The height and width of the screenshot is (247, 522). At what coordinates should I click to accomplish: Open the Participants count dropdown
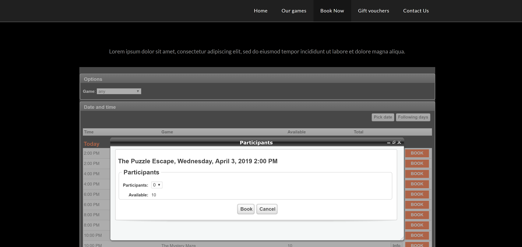[x=157, y=185]
